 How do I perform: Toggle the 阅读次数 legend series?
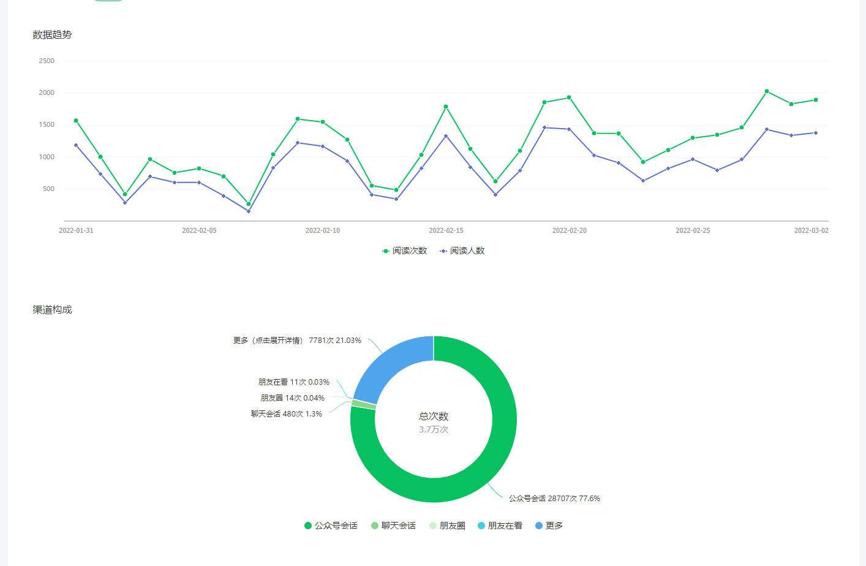(404, 251)
